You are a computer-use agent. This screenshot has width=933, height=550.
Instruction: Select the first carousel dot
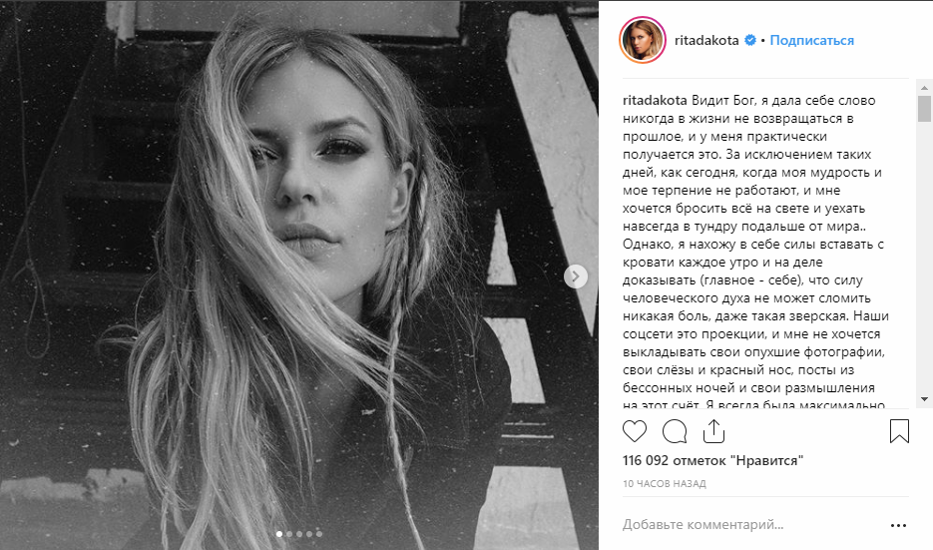[x=279, y=534]
